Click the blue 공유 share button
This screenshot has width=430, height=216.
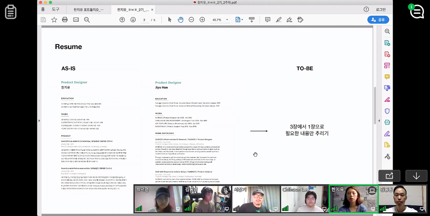pyautogui.click(x=378, y=20)
